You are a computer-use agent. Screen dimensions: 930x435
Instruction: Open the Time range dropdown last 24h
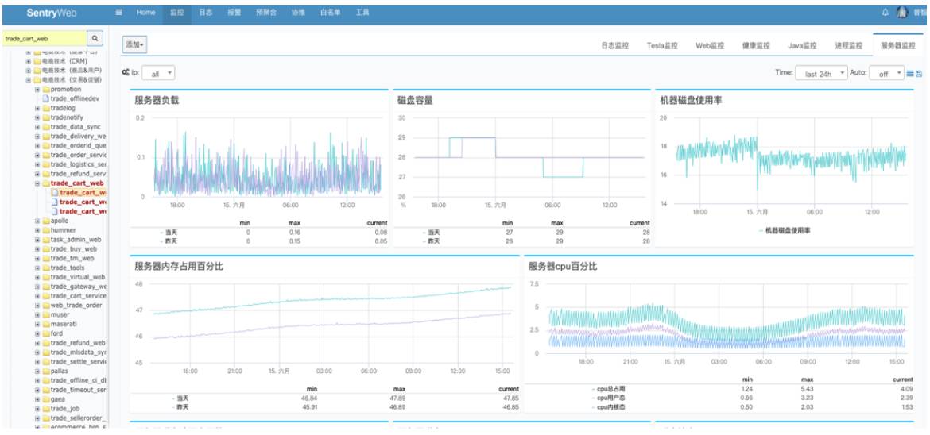[821, 74]
